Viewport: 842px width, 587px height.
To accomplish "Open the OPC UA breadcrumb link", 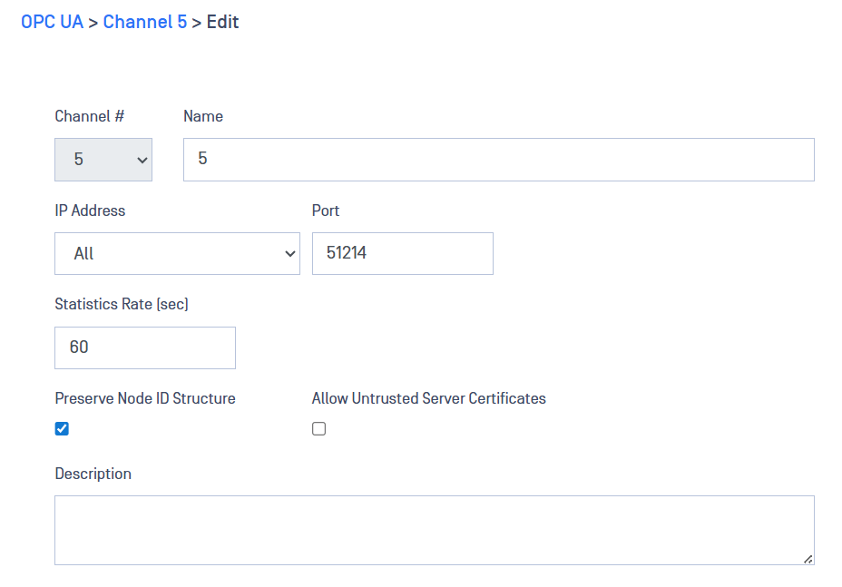I will 52,22.
